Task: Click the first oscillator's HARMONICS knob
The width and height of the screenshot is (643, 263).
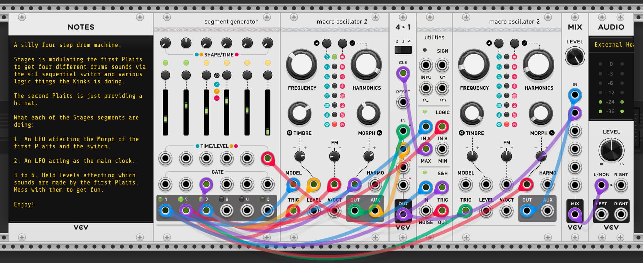Action: point(366,65)
